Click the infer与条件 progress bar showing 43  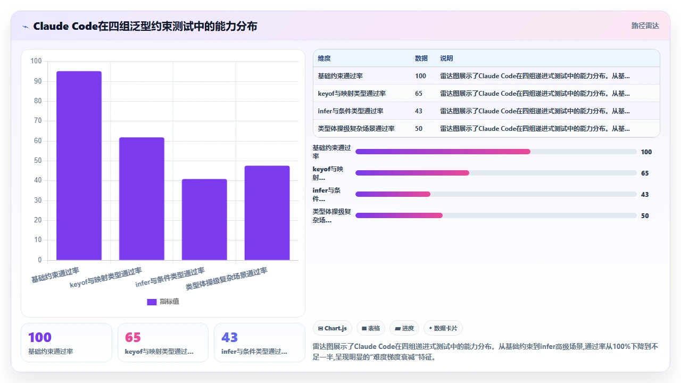click(496, 194)
